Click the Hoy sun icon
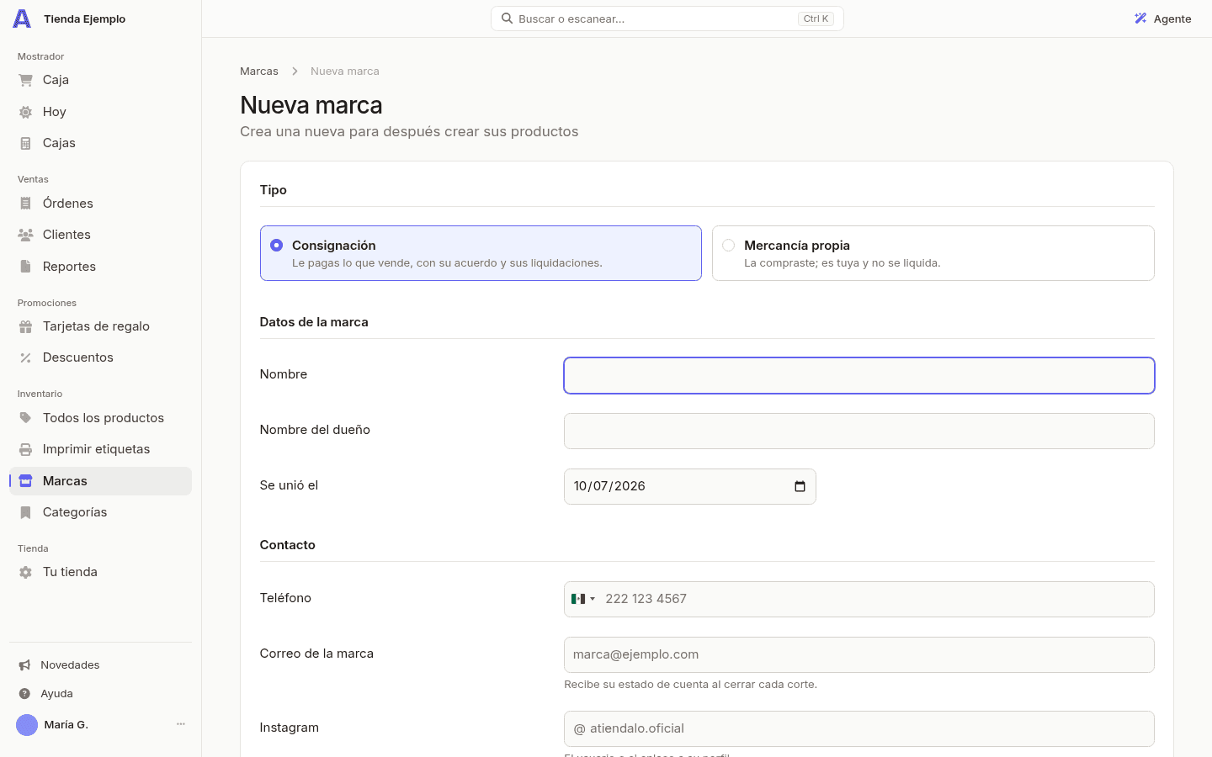The height and width of the screenshot is (757, 1212). click(x=25, y=112)
